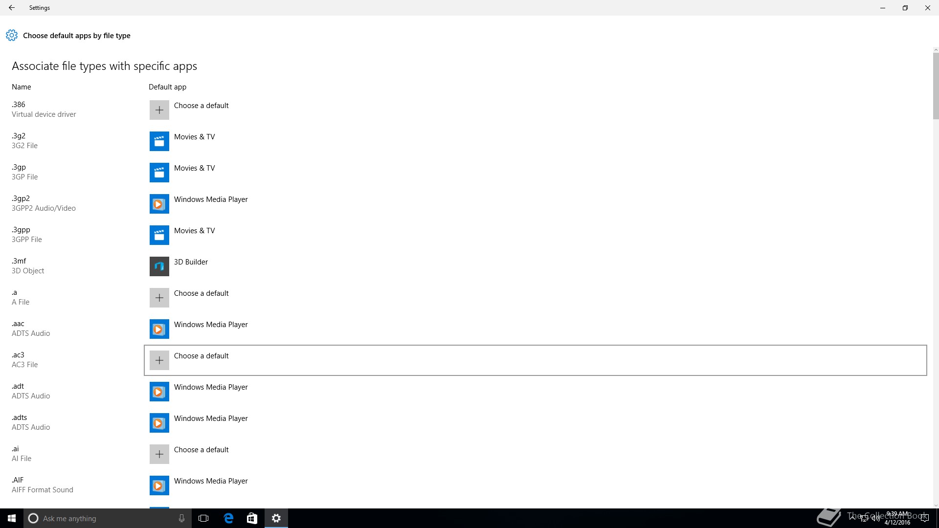The height and width of the screenshot is (528, 939).
Task: Change Windows Media Player default for .adts
Action: 536,423
